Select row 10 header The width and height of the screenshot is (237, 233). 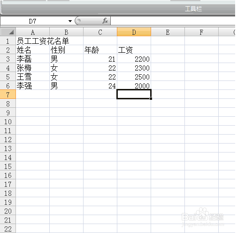click(8, 121)
